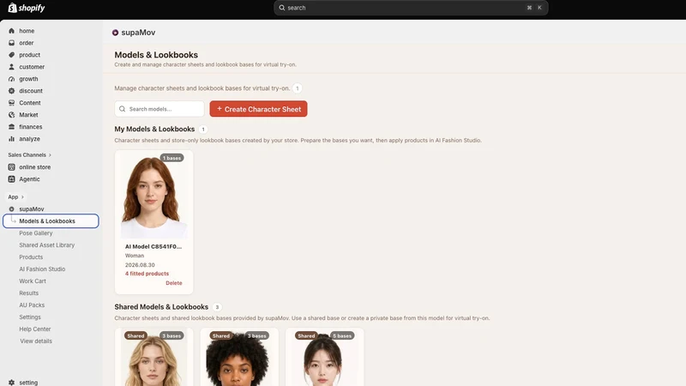The width and height of the screenshot is (686, 386).
Task: Click the growth gauge icon
Action: [x=11, y=79]
